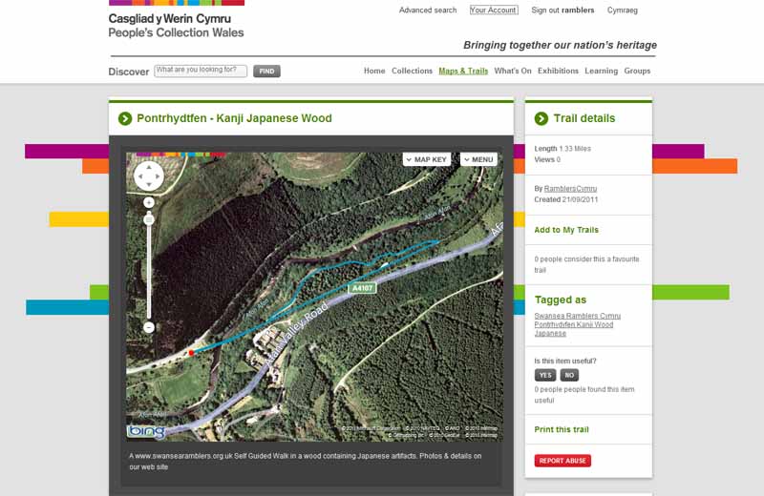This screenshot has height=496, width=764.
Task: Click the red trail start marker
Action: click(191, 353)
